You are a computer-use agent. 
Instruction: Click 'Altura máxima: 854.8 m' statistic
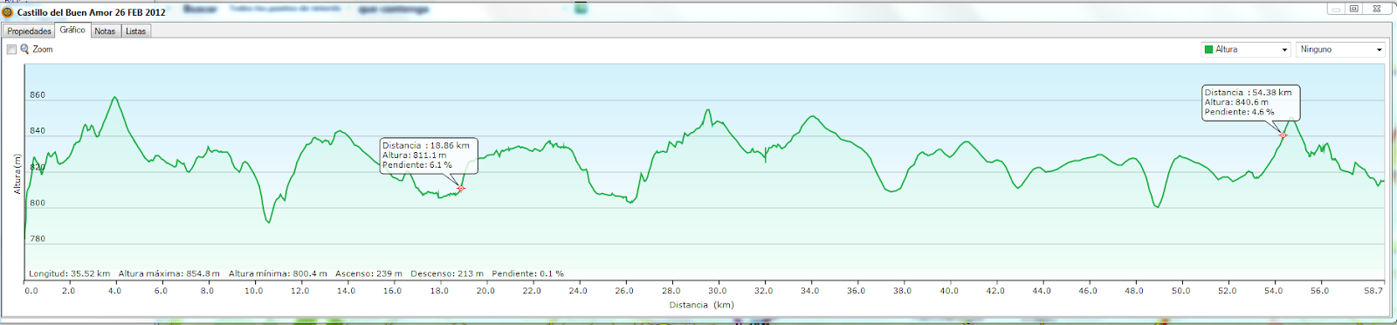coord(169,273)
